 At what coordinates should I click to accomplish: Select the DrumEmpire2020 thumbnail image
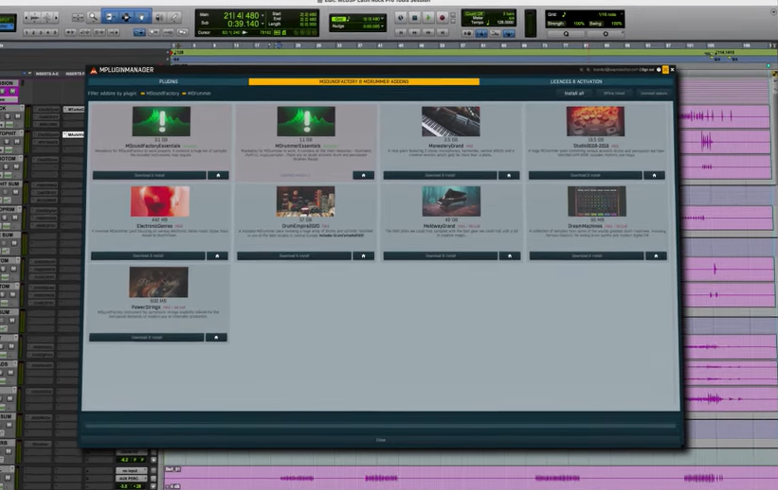(305, 201)
